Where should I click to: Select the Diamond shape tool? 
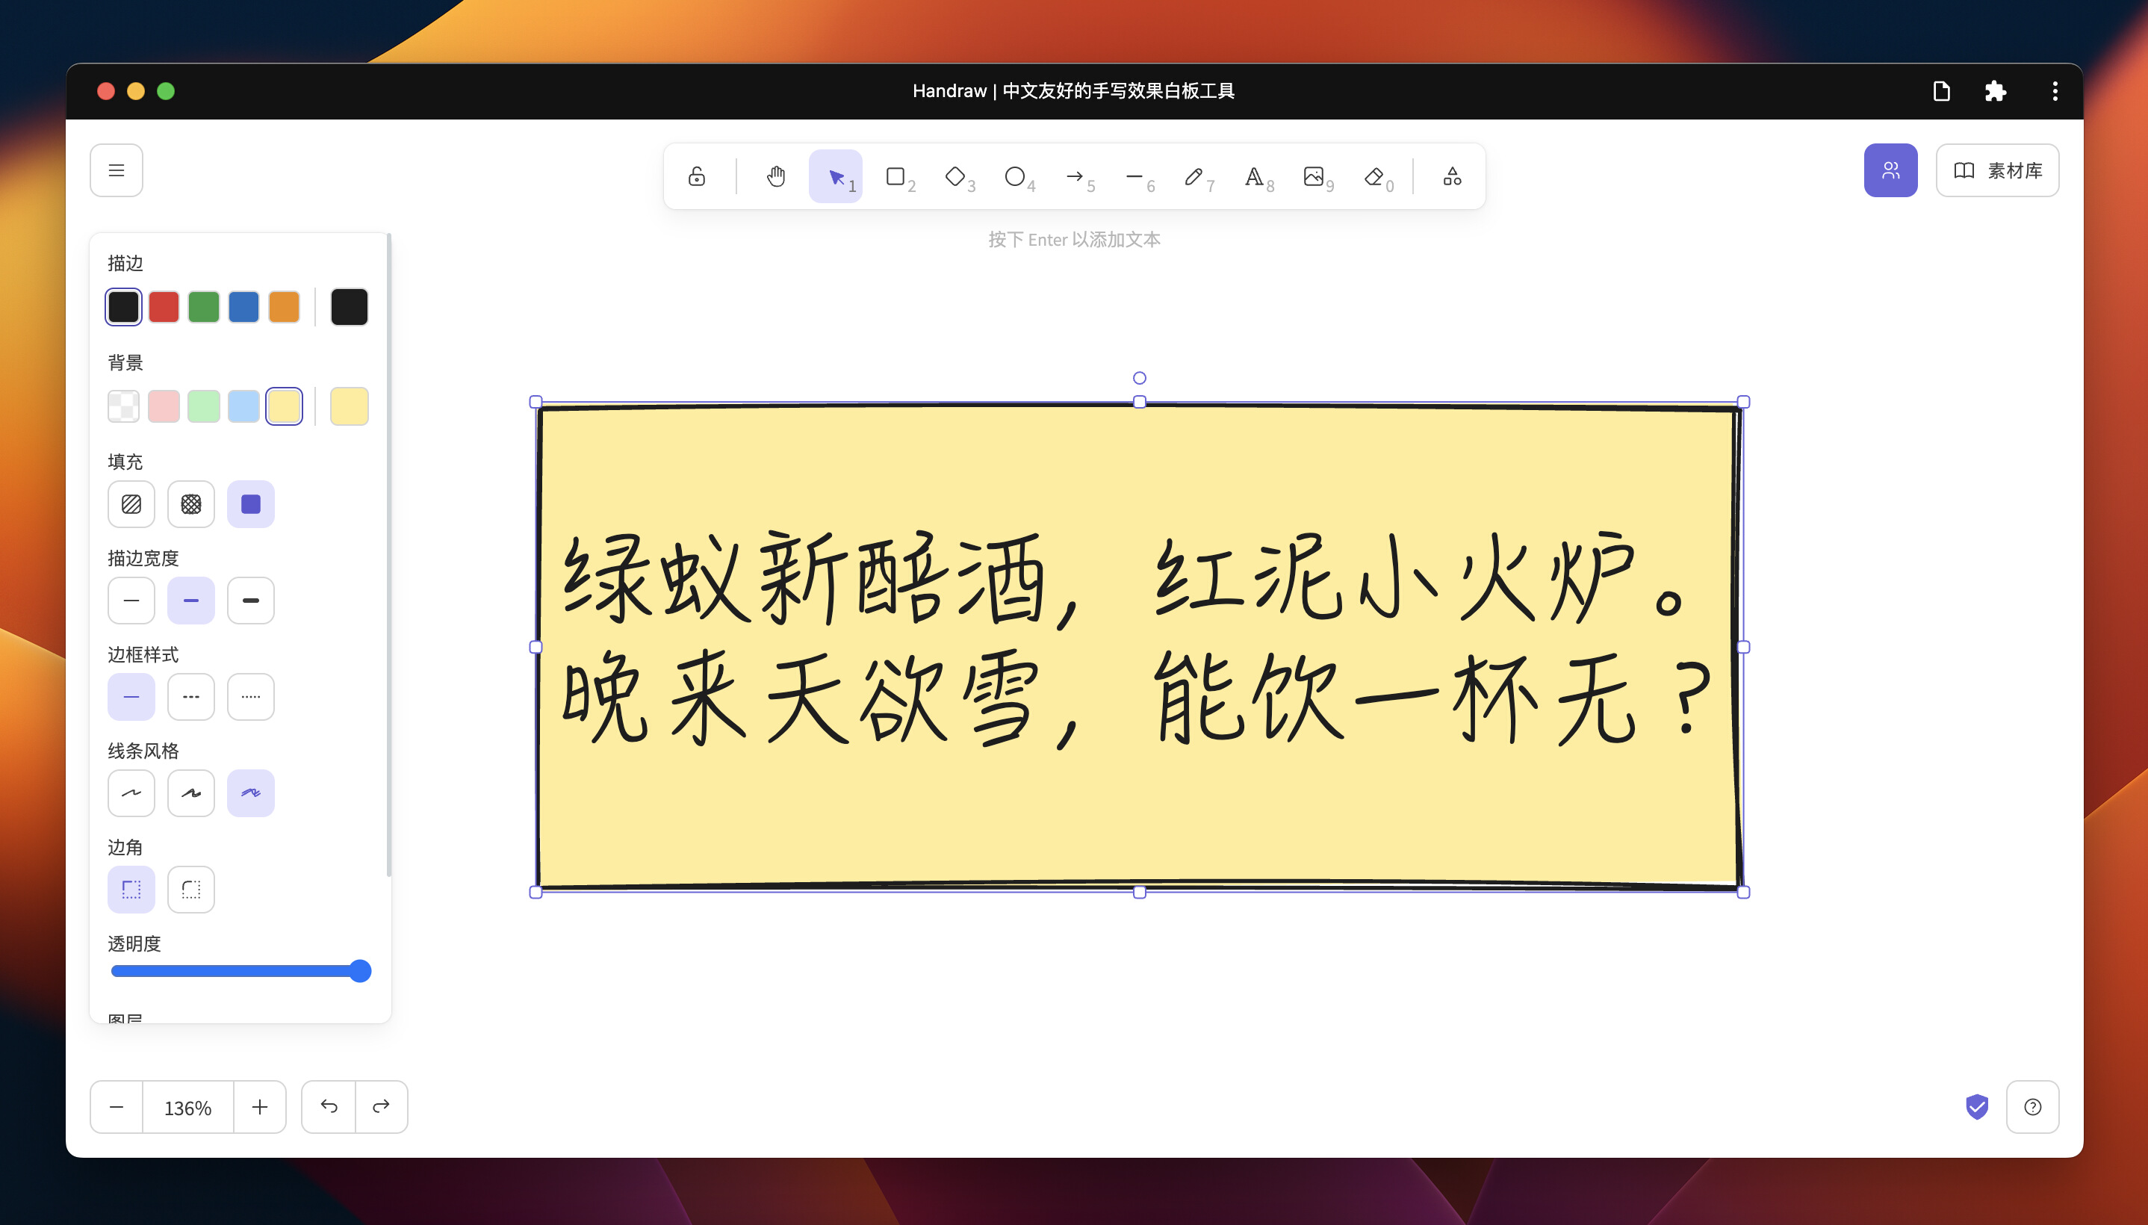(x=956, y=176)
